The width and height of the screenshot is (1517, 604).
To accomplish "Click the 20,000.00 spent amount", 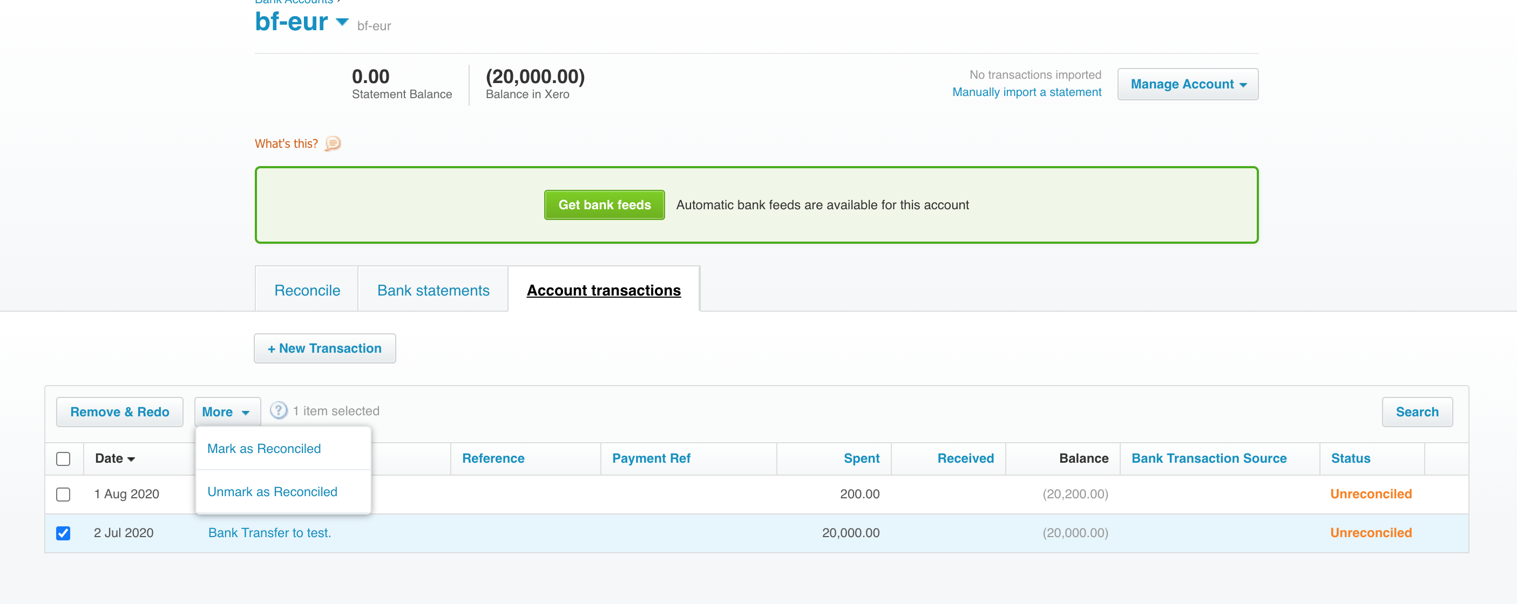I will coord(850,533).
